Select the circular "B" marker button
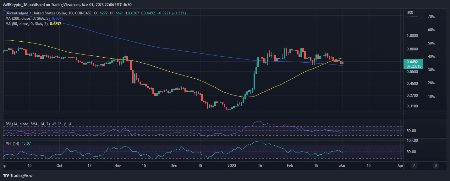 pos(436,165)
